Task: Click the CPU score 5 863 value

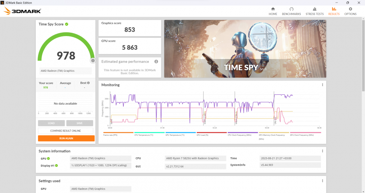Action: click(x=130, y=48)
